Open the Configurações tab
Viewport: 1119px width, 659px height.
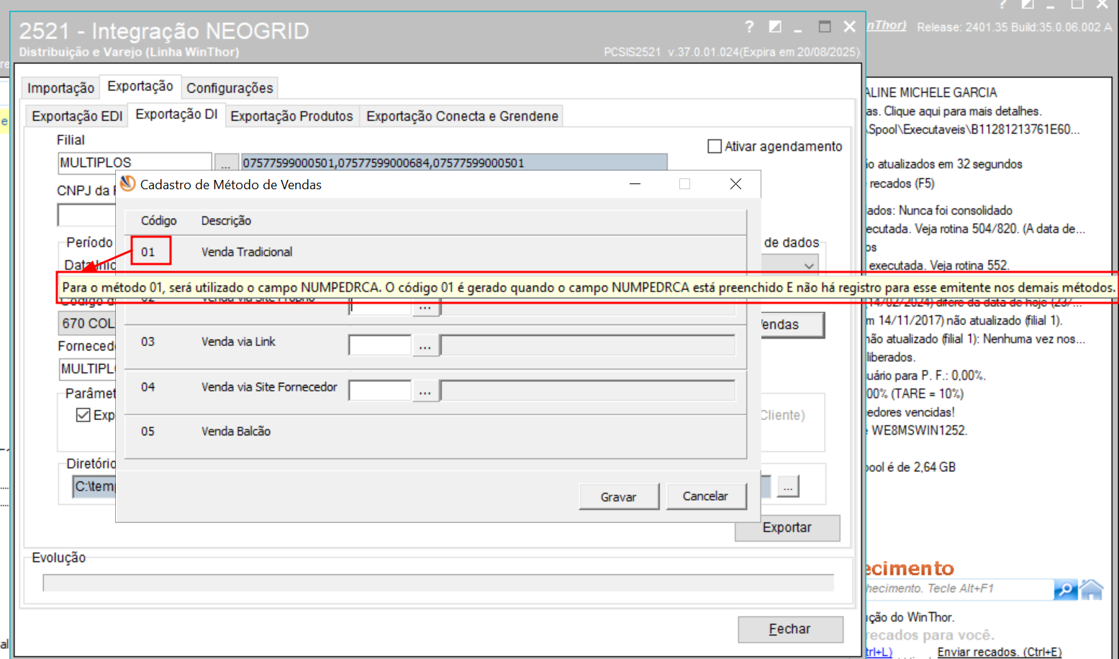[230, 88]
